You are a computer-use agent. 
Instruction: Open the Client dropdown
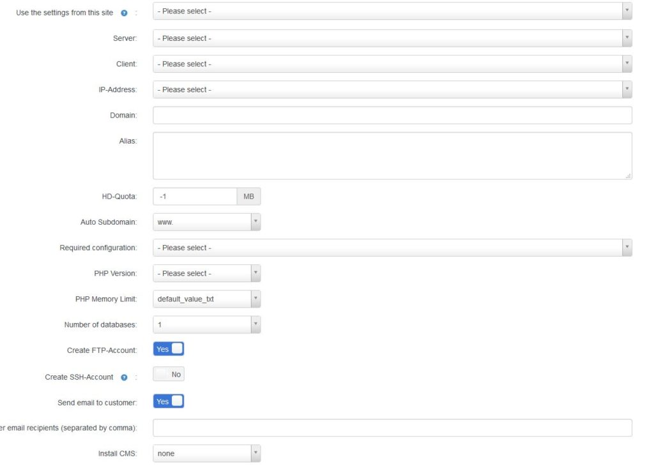[392, 64]
